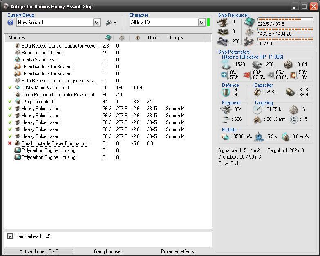Click the turret firepower icon showing 324

(x=226, y=109)
